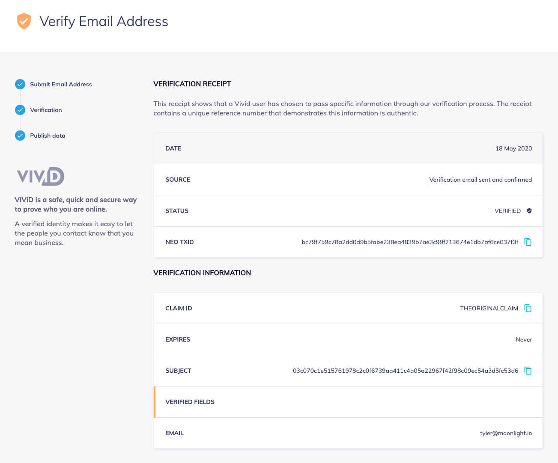Copy the Subject hash value
The height and width of the screenshot is (463, 558).
[528, 371]
